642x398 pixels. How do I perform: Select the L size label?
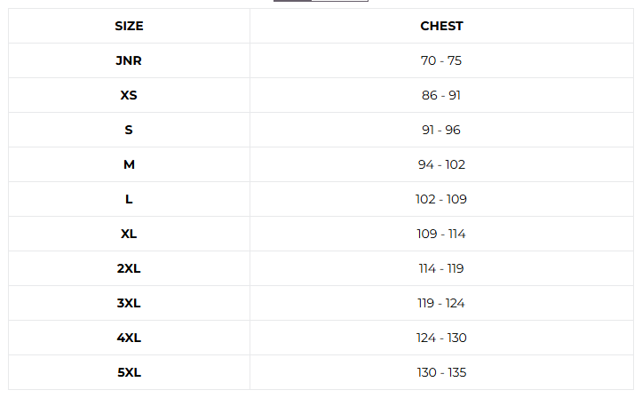[129, 199]
